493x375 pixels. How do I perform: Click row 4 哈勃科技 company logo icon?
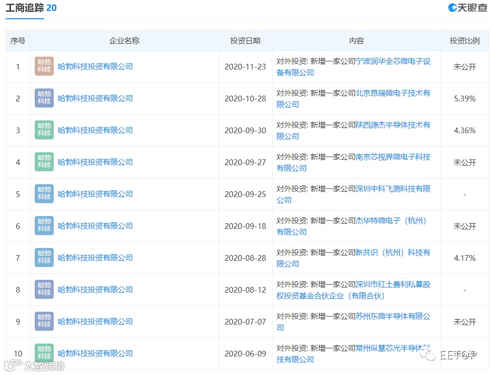(44, 162)
